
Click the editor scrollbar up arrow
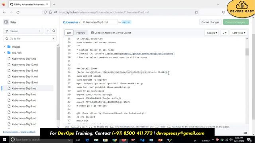point(247,39)
